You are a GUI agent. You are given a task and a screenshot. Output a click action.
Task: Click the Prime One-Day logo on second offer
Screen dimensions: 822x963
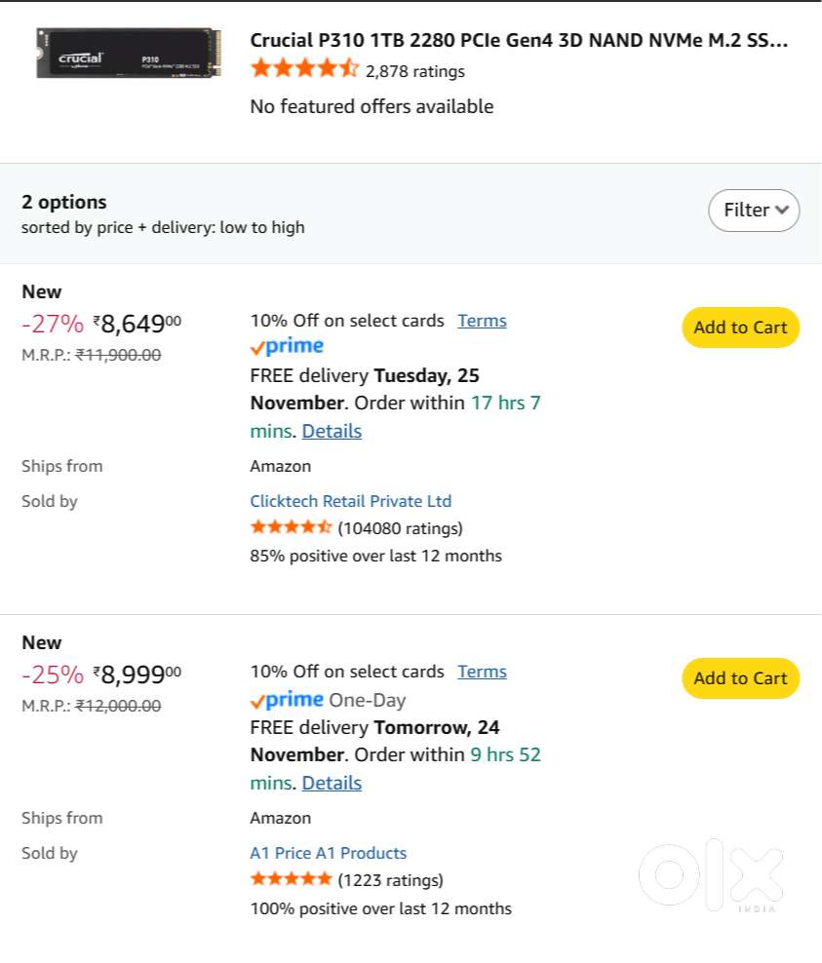point(287,700)
